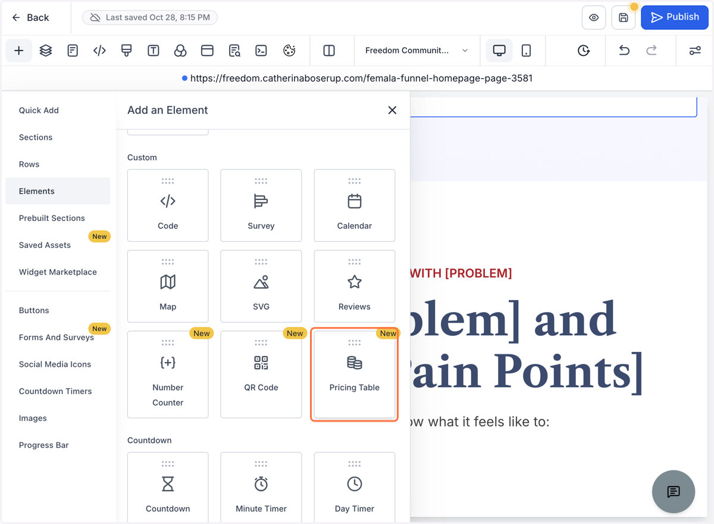Open the chat support bubble
The height and width of the screenshot is (524, 714).
coord(674,492)
